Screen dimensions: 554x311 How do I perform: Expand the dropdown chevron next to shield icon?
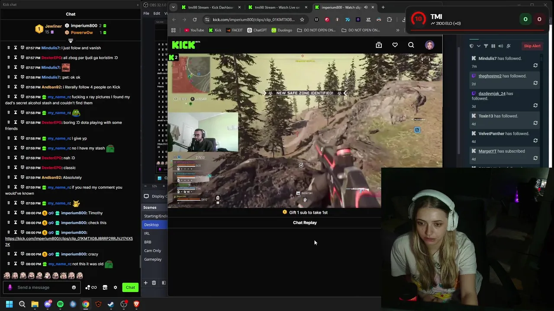[478, 46]
